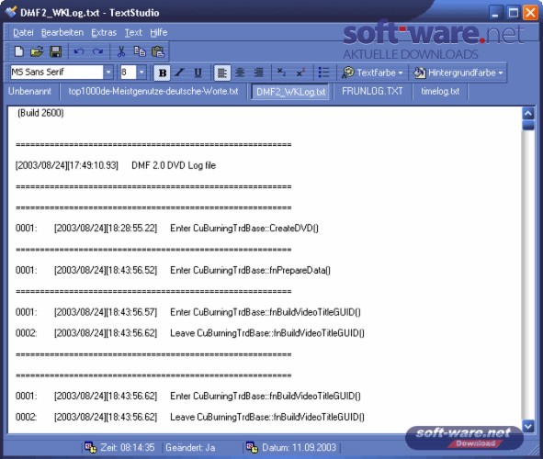Undo the last edit using the undo arrow
Viewport: 543px width, 459px height.
[x=79, y=52]
